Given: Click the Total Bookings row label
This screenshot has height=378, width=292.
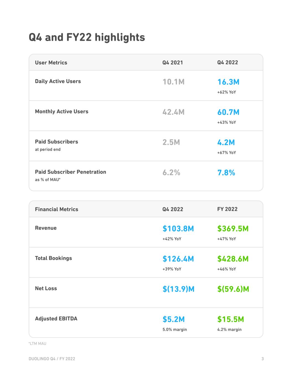Looking at the screenshot, I should tap(53, 258).
